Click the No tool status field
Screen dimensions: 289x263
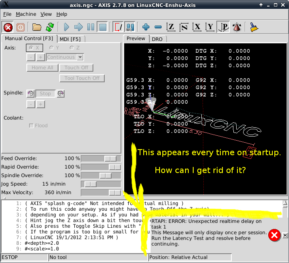[98, 257]
